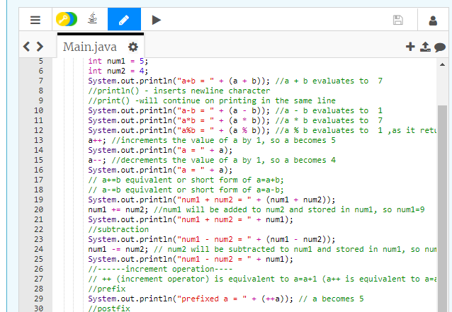Click the upload file icon

pos(424,47)
